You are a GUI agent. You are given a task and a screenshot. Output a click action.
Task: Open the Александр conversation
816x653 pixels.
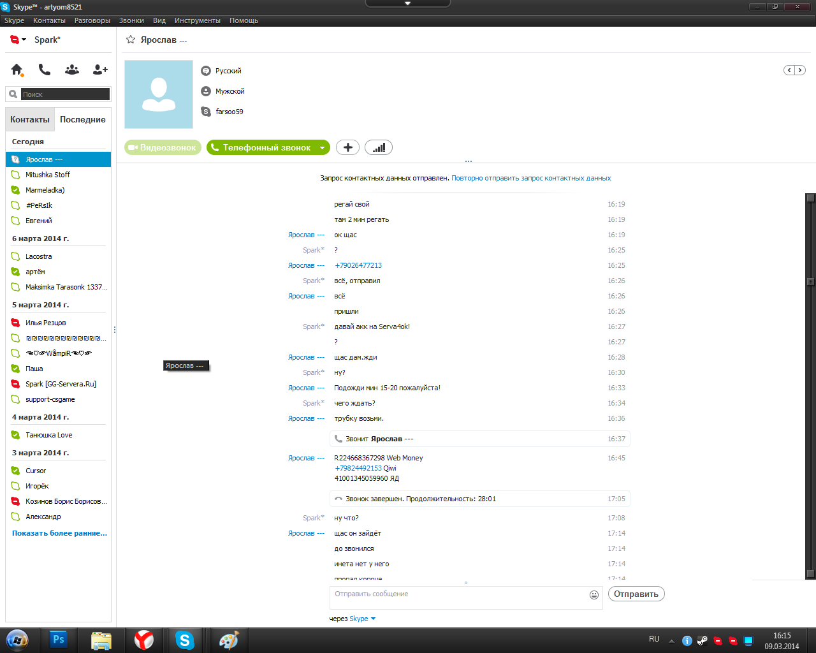tap(58, 517)
